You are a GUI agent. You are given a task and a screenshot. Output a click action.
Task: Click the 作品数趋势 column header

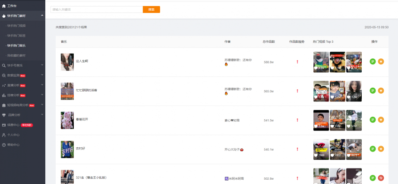297,41
